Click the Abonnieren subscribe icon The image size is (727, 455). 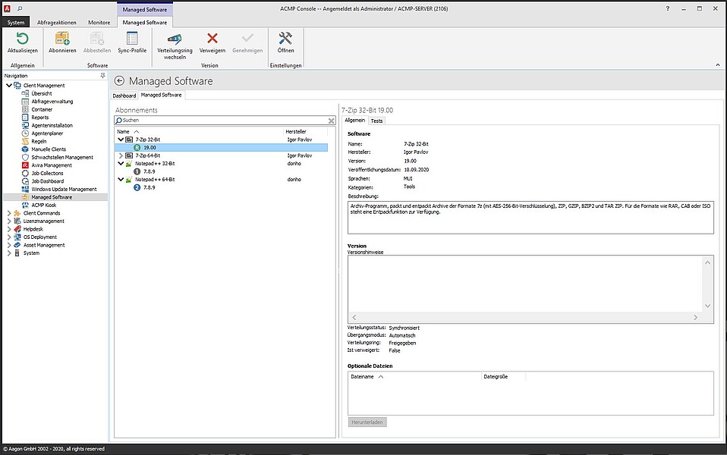(x=62, y=39)
